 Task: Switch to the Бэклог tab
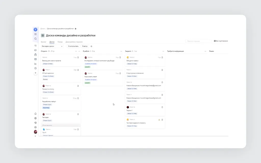(x=44, y=42)
